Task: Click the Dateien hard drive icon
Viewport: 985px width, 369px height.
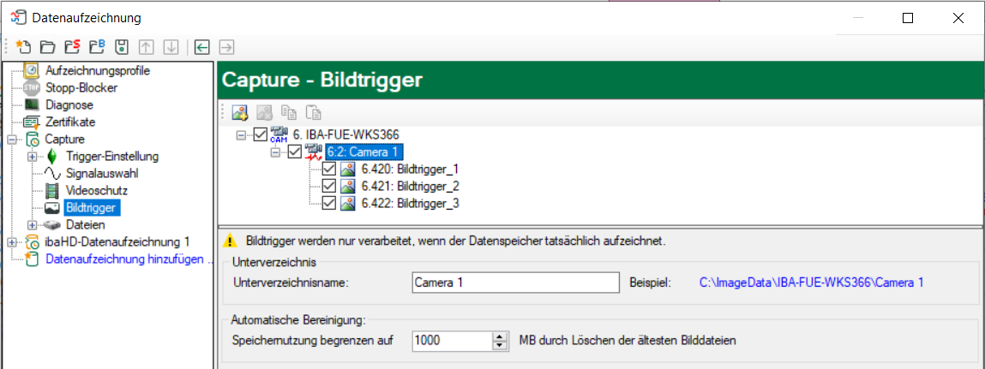Action: [53, 224]
